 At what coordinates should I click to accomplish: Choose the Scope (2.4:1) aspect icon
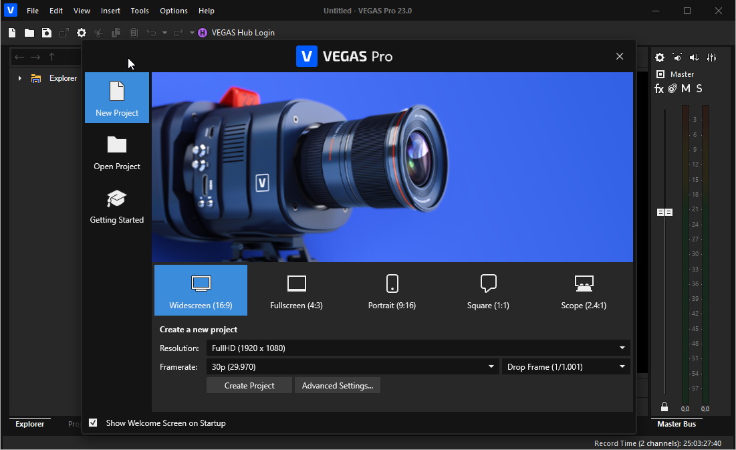click(584, 290)
